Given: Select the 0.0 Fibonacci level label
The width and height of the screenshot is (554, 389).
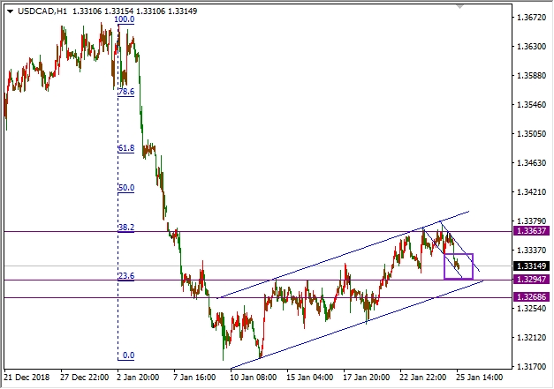Looking at the screenshot, I should pos(128,355).
